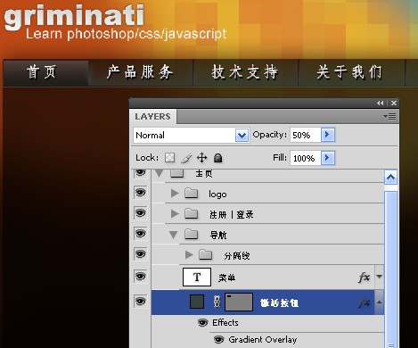Enable the lock image pixels brush icon
Image resolution: width=418 pixels, height=348 pixels.
click(x=186, y=158)
